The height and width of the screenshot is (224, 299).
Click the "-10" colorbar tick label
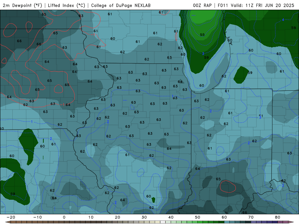37,217
